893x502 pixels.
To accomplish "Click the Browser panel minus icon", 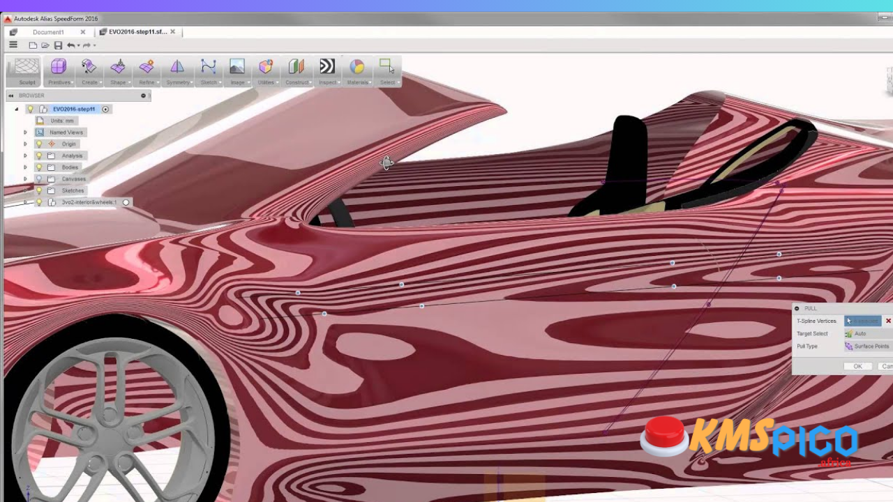I will [x=143, y=96].
